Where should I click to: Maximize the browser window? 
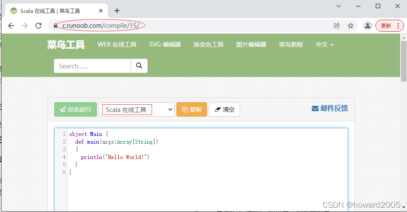(x=378, y=6)
